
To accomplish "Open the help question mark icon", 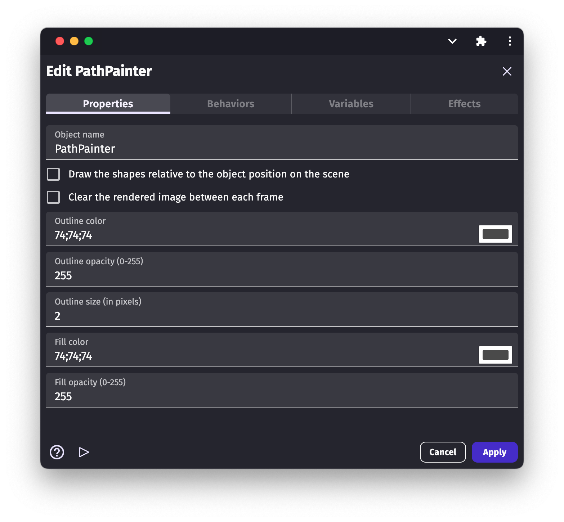I will 57,452.
